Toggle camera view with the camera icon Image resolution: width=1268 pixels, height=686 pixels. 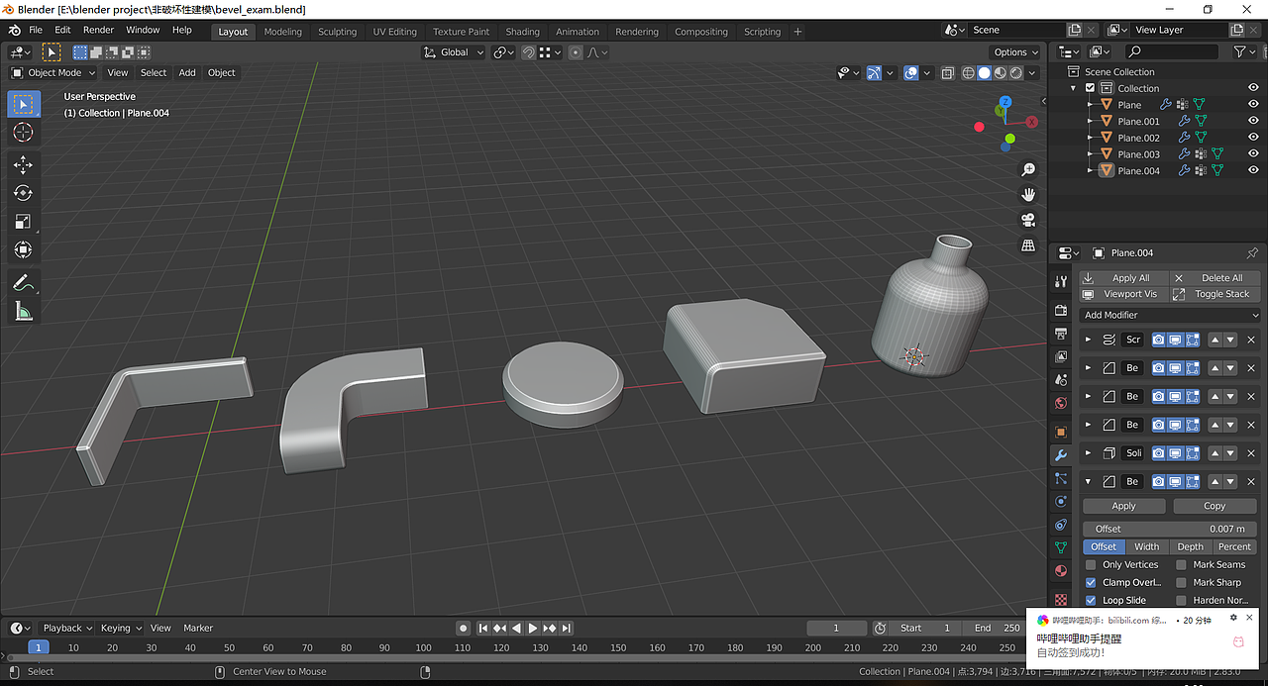pos(1028,220)
